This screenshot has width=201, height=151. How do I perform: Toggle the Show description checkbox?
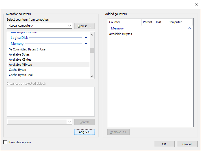point(5,142)
